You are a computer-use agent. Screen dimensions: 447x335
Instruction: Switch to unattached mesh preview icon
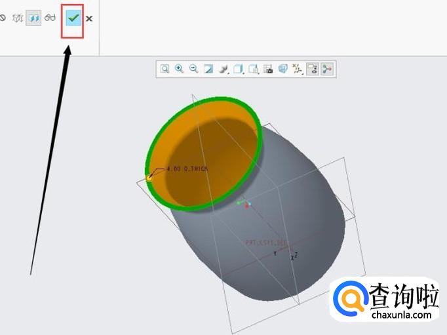click(18, 18)
